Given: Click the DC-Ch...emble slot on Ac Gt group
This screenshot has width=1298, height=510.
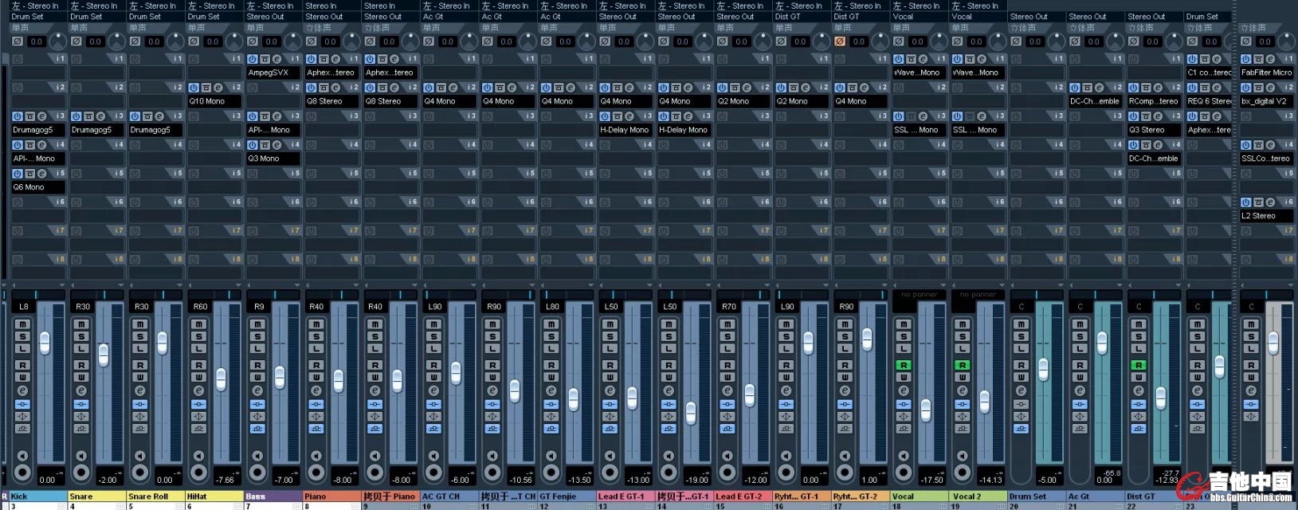Looking at the screenshot, I should (x=1096, y=101).
